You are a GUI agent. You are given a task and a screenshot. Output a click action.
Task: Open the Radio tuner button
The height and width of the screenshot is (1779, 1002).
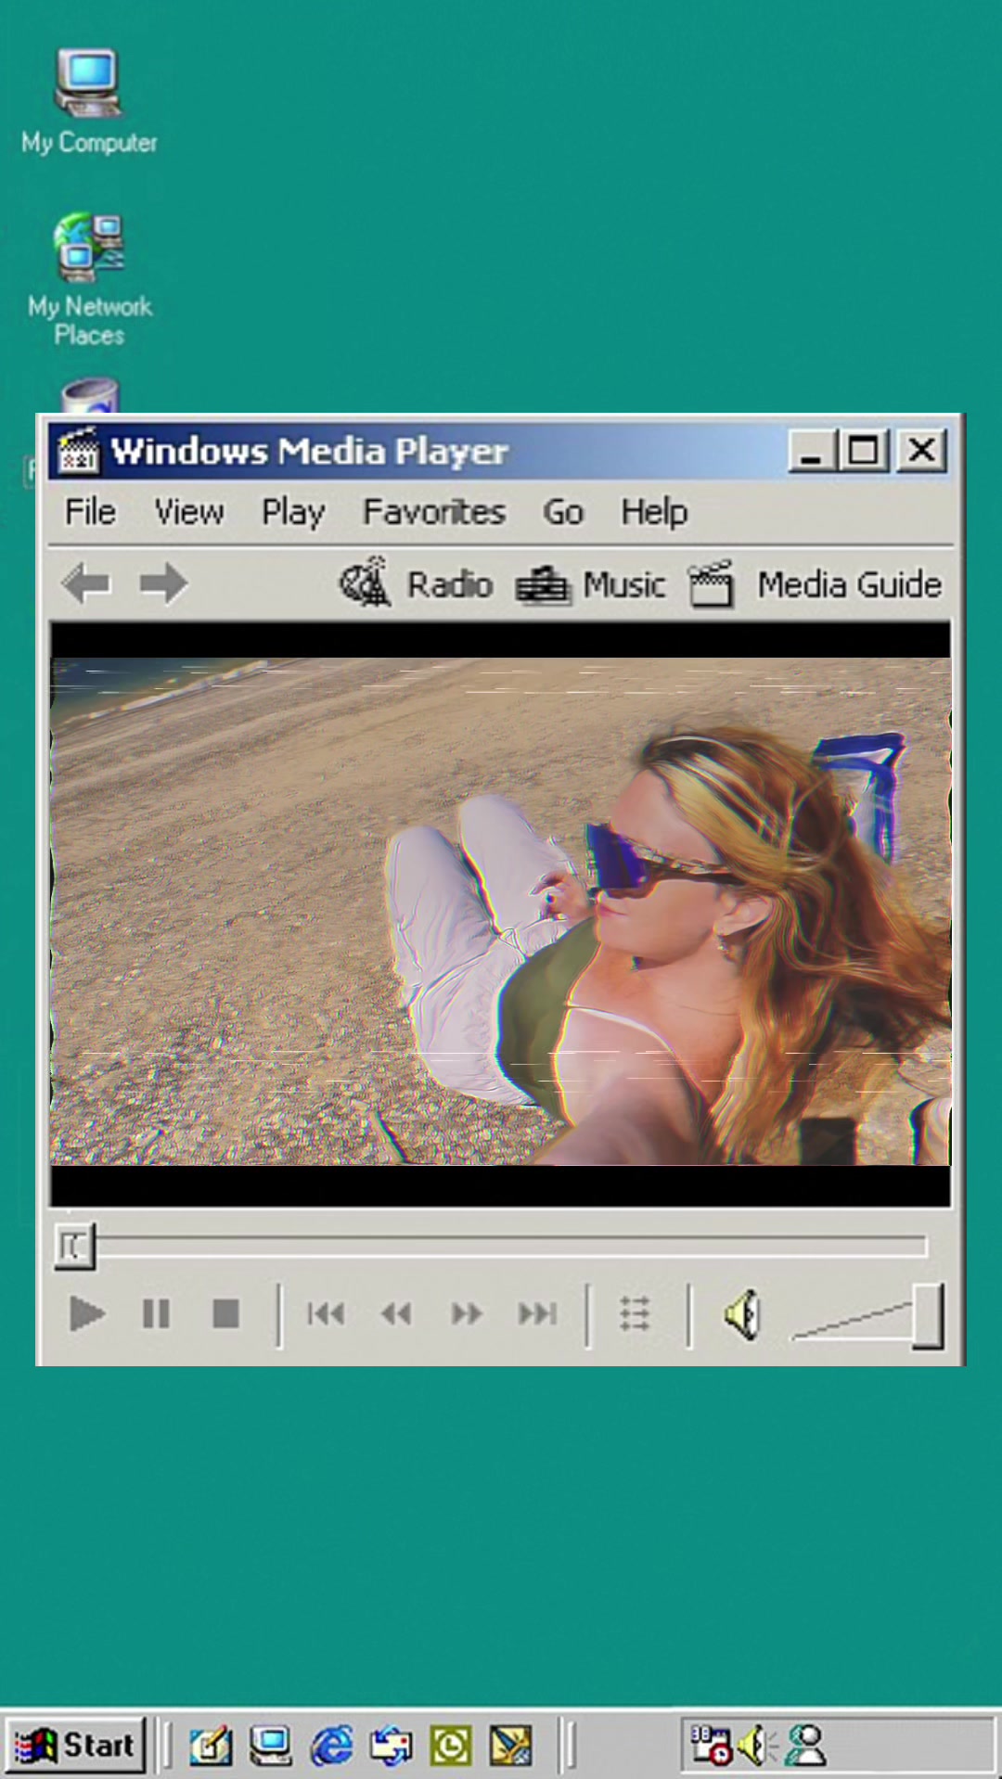(x=415, y=584)
